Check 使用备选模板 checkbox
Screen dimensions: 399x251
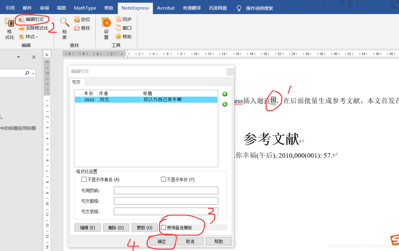[x=163, y=227]
